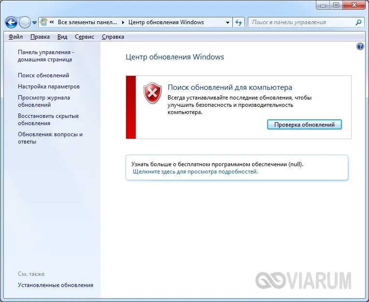Screen dimensions: 369x302
Task: Open the recent pages dropdown arrow
Action: 35,23
